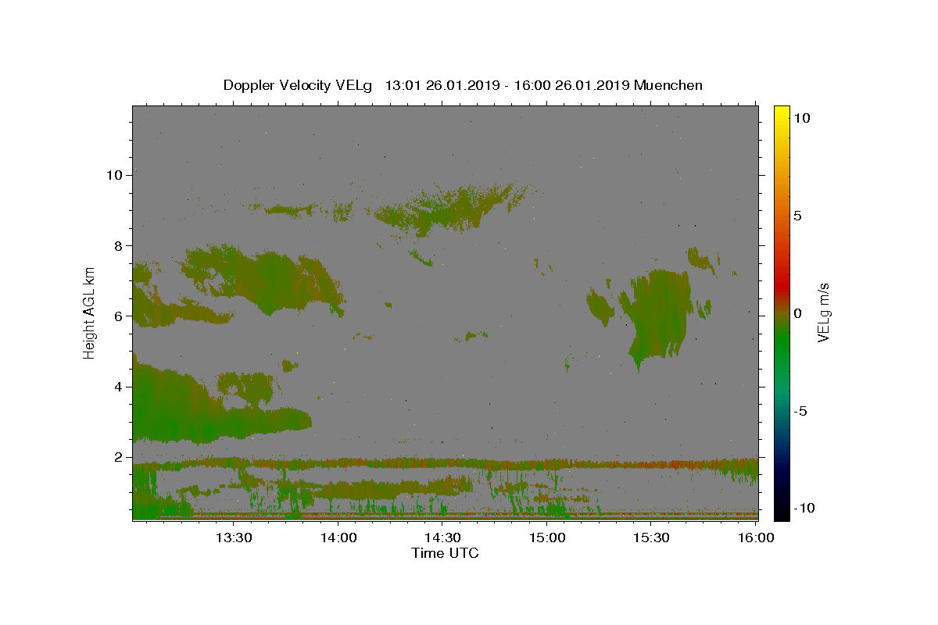Click the colorbar value 10 label
This screenshot has width=938, height=625.
[801, 117]
